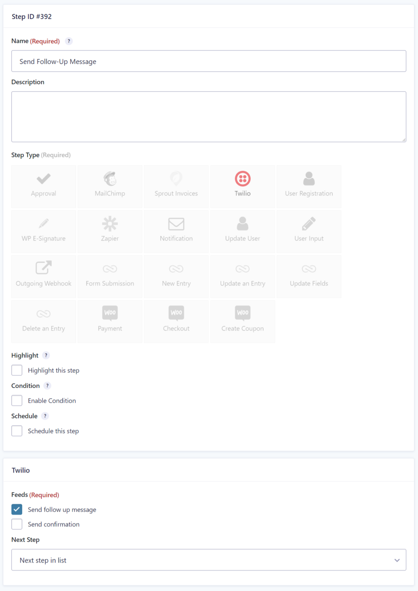Viewport: 418px width, 591px height.
Task: Choose the User Registration step type
Action: pos(309,187)
